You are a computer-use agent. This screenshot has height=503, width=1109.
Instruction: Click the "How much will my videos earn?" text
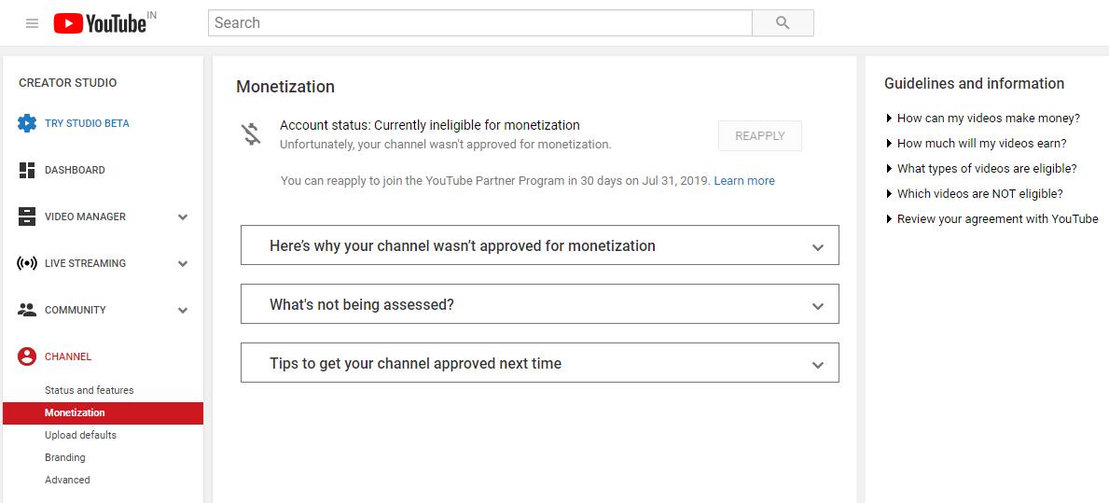pos(982,143)
